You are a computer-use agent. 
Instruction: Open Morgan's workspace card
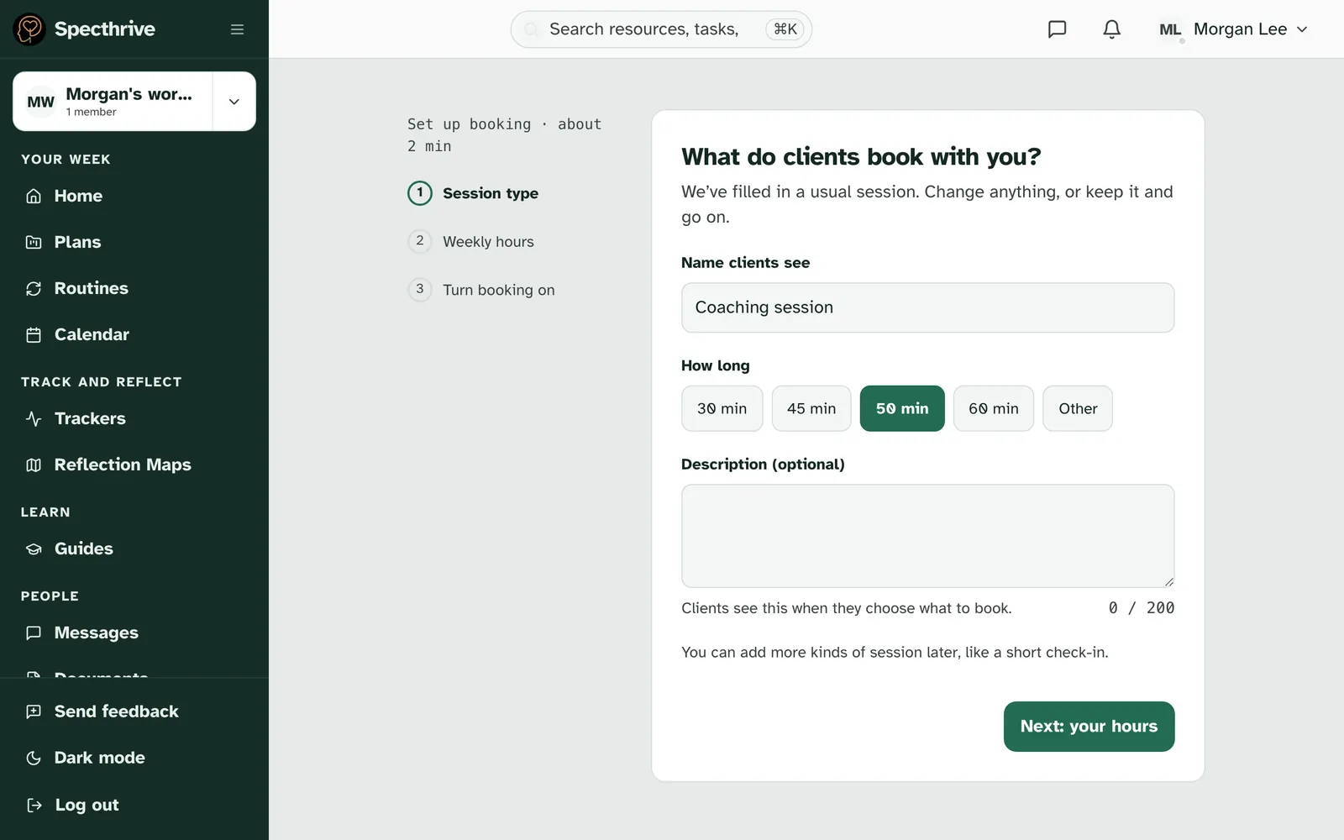tap(113, 102)
